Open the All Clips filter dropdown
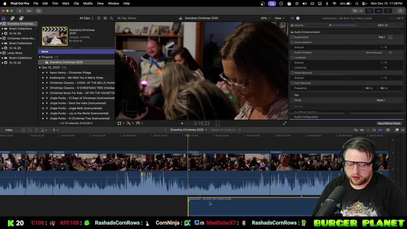This screenshot has height=229, width=407. (86, 18)
